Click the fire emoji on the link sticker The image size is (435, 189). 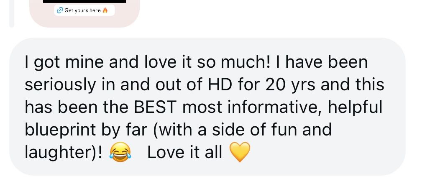[105, 10]
